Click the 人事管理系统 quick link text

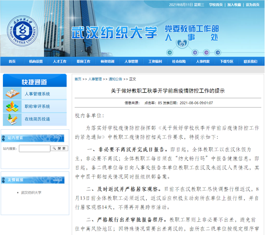tap(37, 94)
